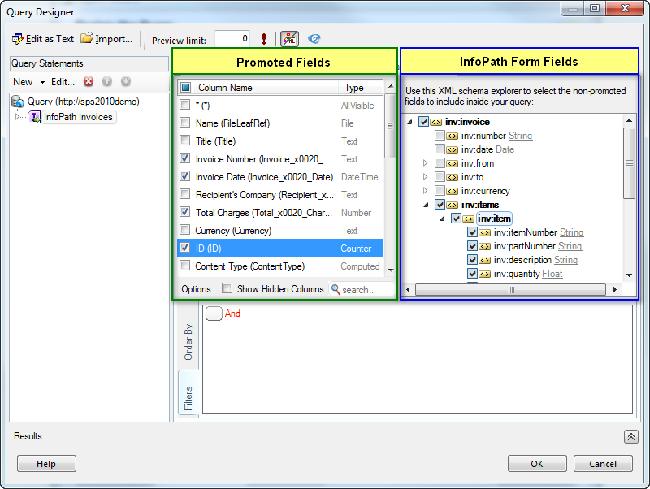Screen dimensions: 650x489
Task: Click the Help button
Action: [x=46, y=464]
